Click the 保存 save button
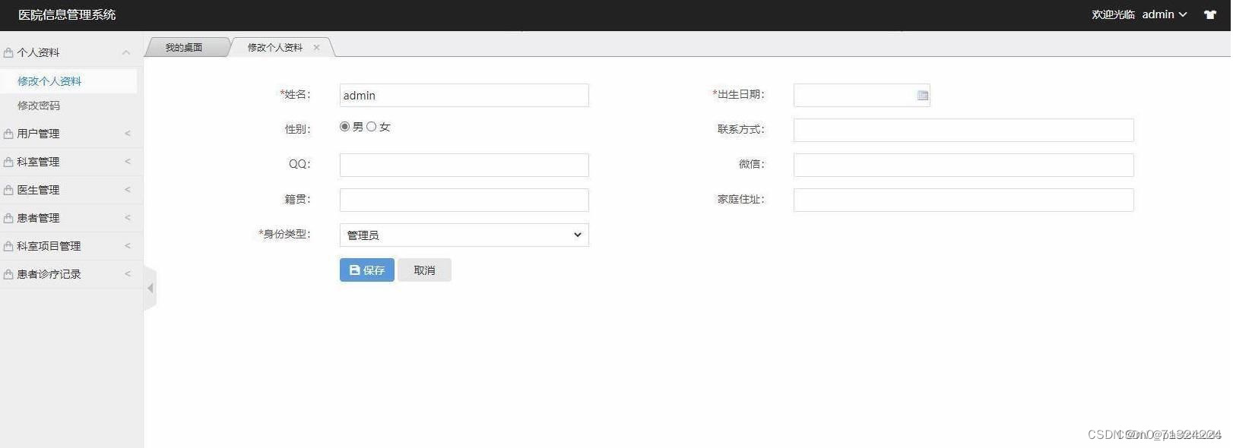The height and width of the screenshot is (448, 1233). pyautogui.click(x=366, y=270)
